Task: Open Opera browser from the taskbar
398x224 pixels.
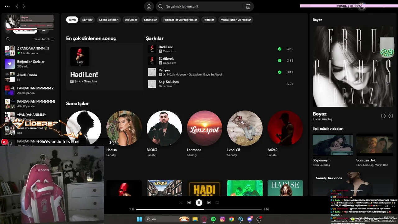Action: pyautogui.click(x=204, y=219)
